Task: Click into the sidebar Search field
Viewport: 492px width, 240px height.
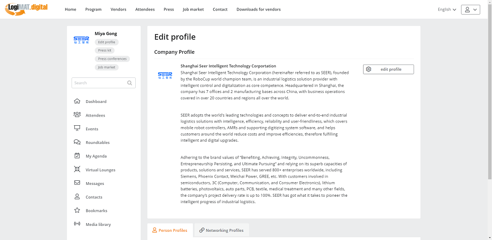Action: [x=98, y=83]
